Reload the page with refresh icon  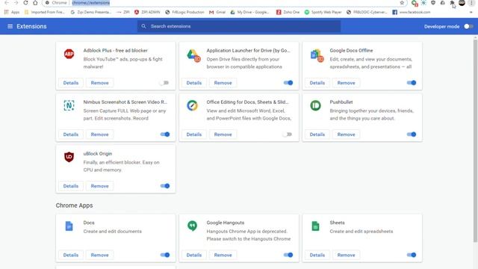pyautogui.click(x=25, y=3)
